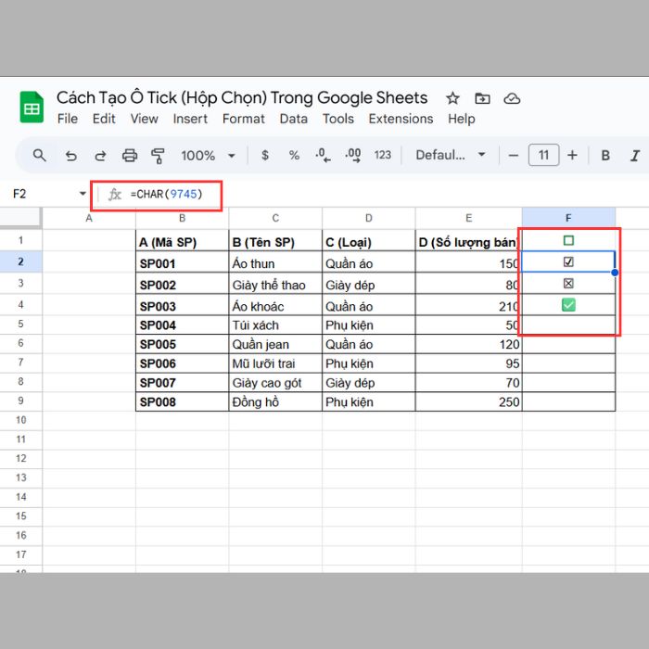Click the header cell B (Tên SP)

275,240
